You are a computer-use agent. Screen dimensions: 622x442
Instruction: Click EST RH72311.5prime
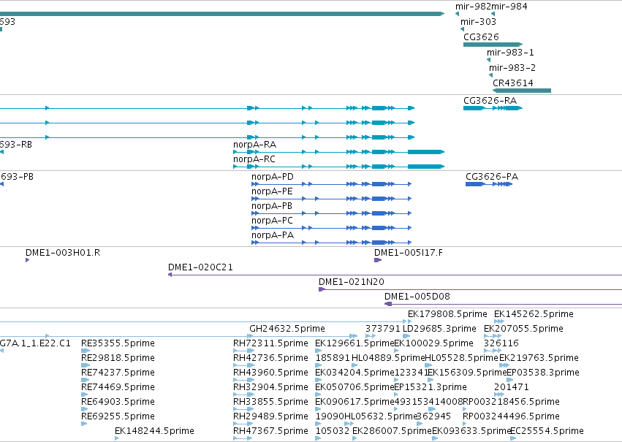(270, 343)
